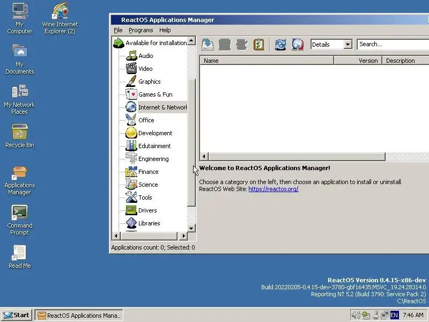Viewport: 429px width, 322px height.
Task: Click the Uninstall toolbar icon
Action: 225,45
